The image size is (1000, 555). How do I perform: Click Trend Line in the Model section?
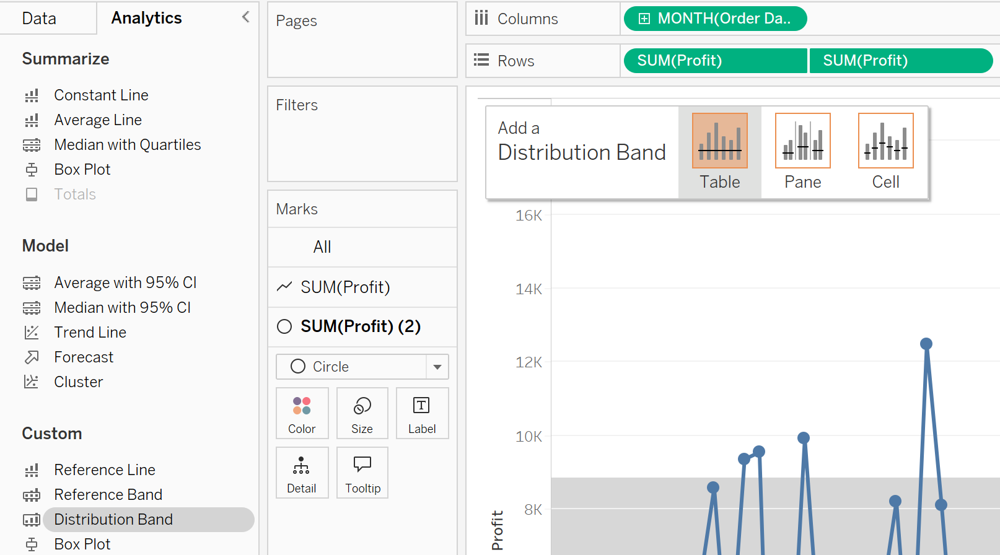[90, 333]
